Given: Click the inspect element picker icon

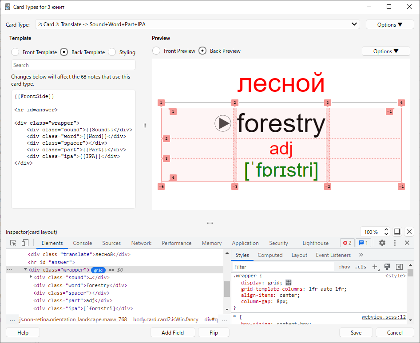Looking at the screenshot, I should [x=13, y=243].
